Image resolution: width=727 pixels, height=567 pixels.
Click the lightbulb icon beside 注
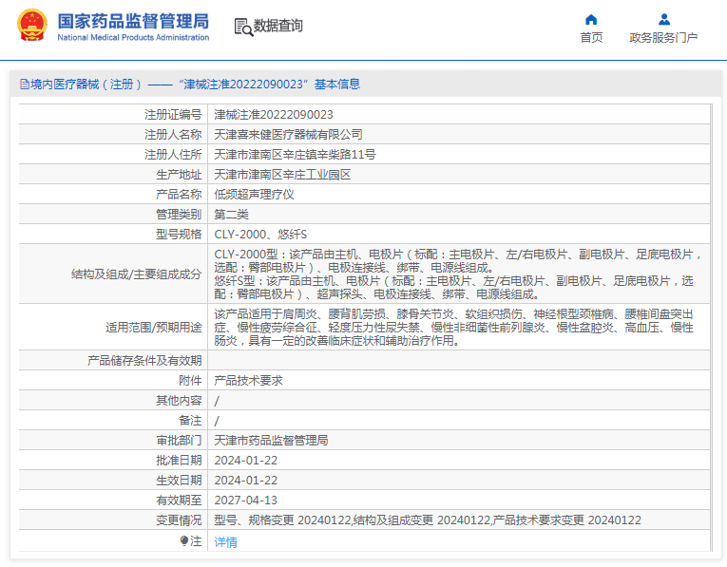(x=184, y=540)
